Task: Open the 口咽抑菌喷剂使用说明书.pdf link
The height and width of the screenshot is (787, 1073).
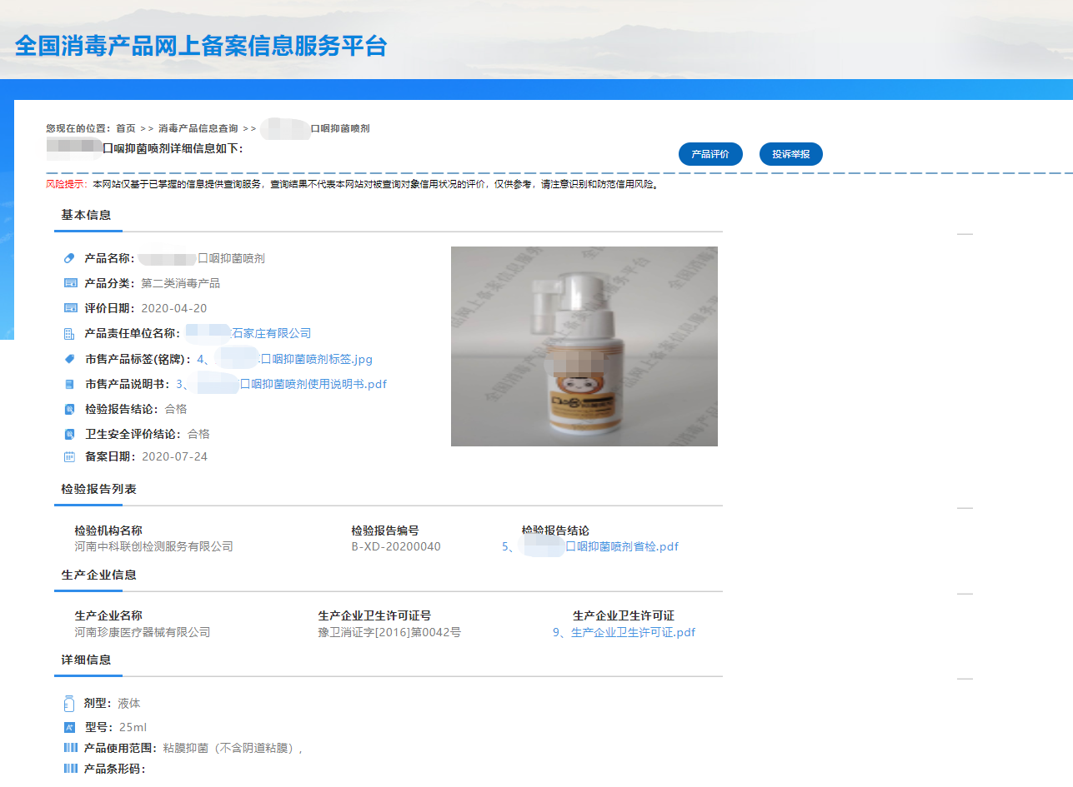Action: click(313, 385)
